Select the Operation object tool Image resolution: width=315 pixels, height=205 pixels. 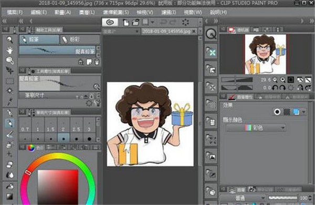(x=9, y=60)
